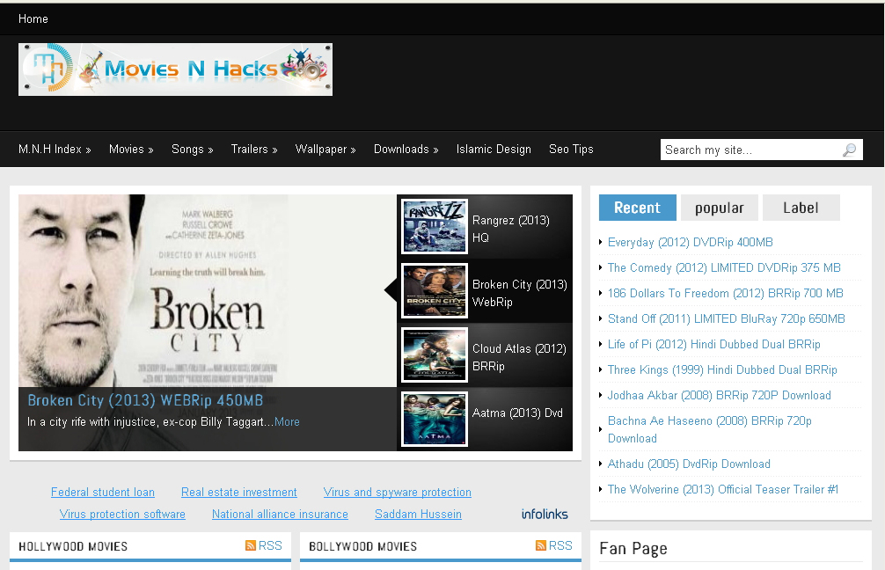This screenshot has height=570, width=885.
Task: Open the Cloud Atlas poster thumbnail
Action: click(435, 355)
